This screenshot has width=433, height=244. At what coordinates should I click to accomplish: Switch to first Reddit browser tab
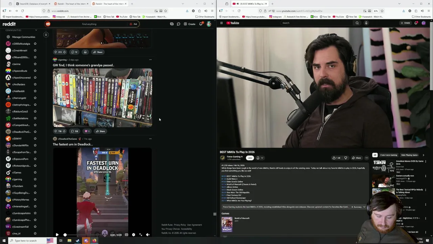click(x=71, y=4)
